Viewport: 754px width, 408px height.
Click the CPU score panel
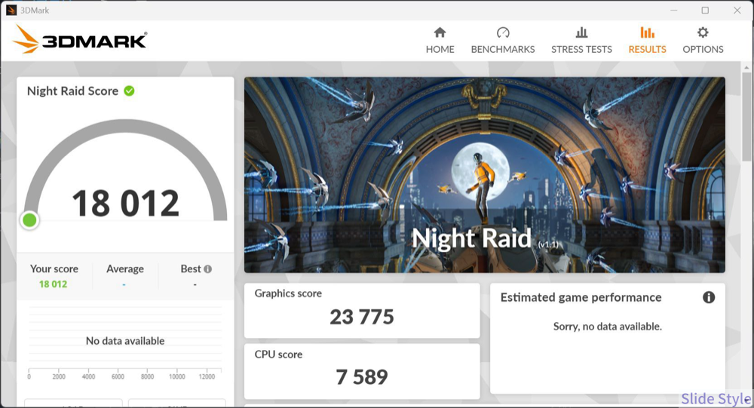362,371
